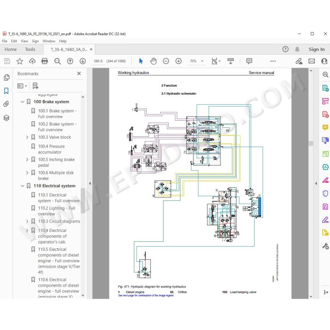330x330 pixels.
Task: Click the read mode keyboard icon
Action: pos(231,61)
